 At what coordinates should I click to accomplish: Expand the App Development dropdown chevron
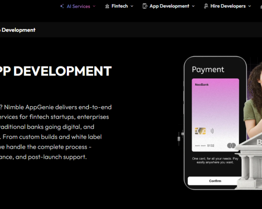[193, 6]
